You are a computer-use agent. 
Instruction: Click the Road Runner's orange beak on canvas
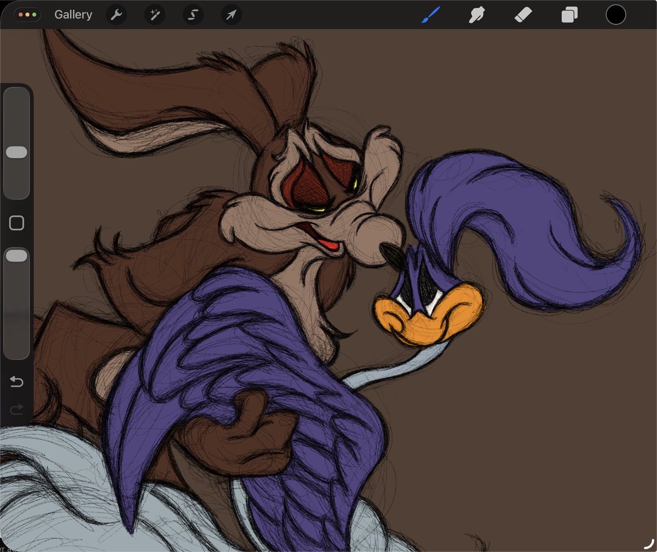click(428, 315)
